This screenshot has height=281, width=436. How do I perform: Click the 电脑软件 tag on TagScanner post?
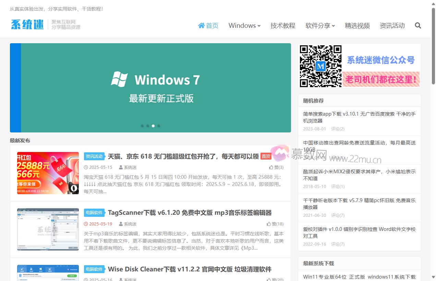pos(94,213)
